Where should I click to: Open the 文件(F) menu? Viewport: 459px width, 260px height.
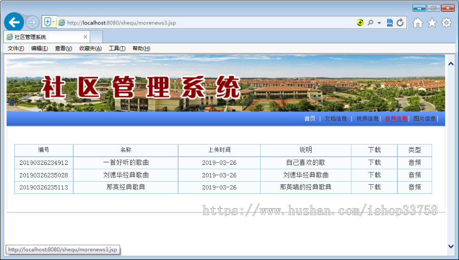(16, 48)
